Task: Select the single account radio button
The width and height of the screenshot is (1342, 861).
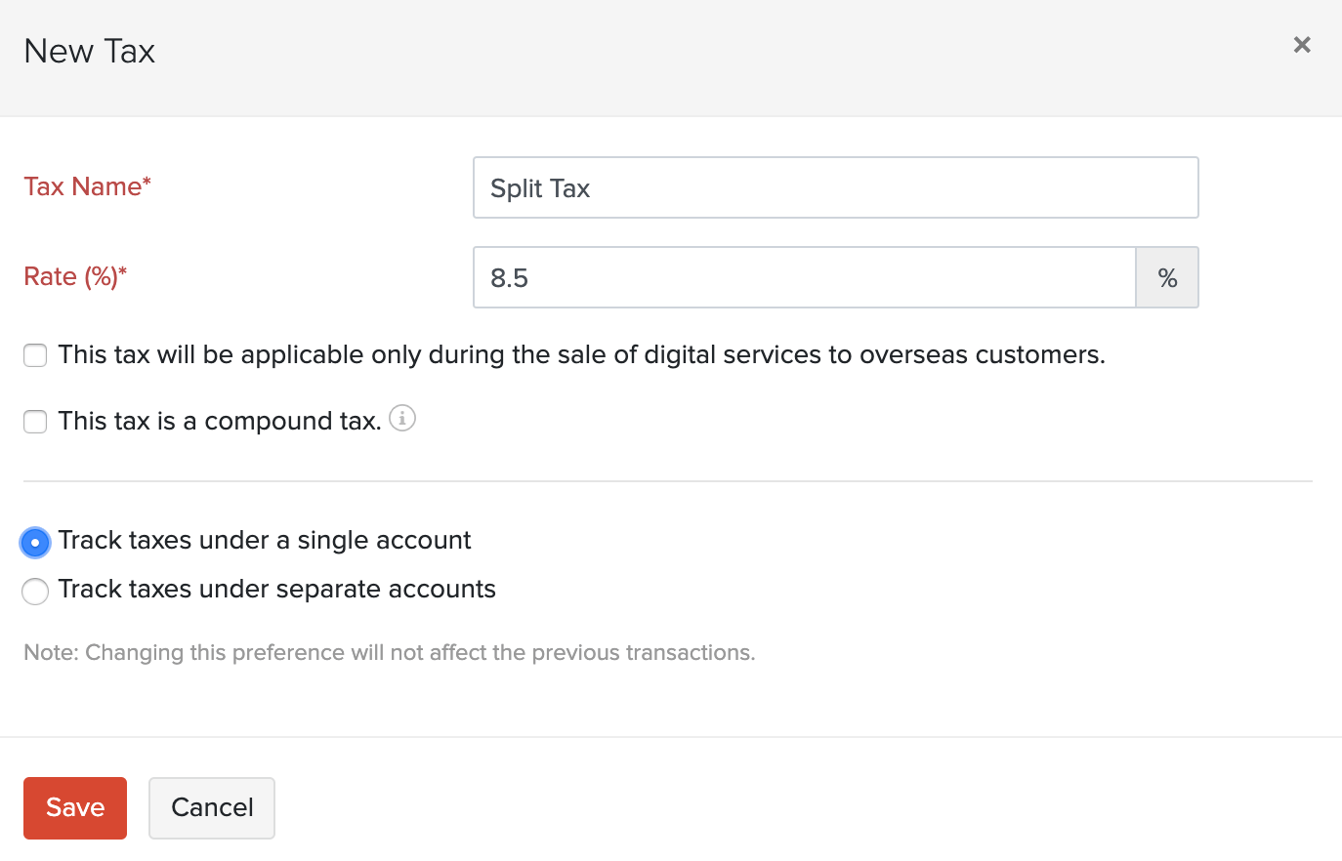Action: pyautogui.click(x=35, y=543)
